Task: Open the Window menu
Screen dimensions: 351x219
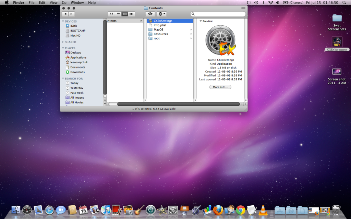Action: coord(77,3)
